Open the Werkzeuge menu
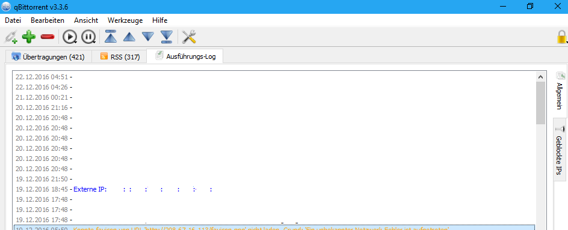Image resolution: width=568 pixels, height=230 pixels. point(125,20)
